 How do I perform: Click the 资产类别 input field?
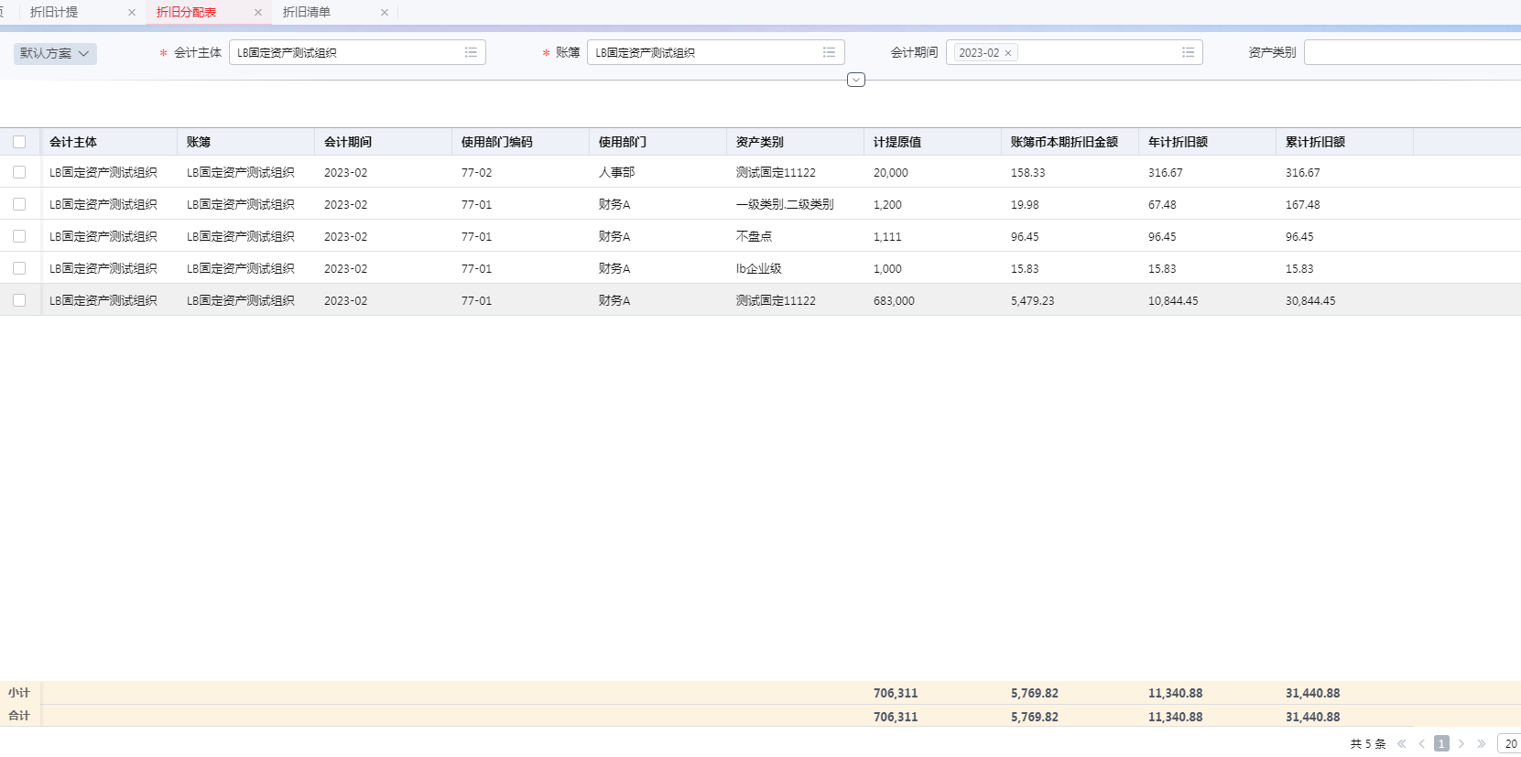coord(1412,52)
